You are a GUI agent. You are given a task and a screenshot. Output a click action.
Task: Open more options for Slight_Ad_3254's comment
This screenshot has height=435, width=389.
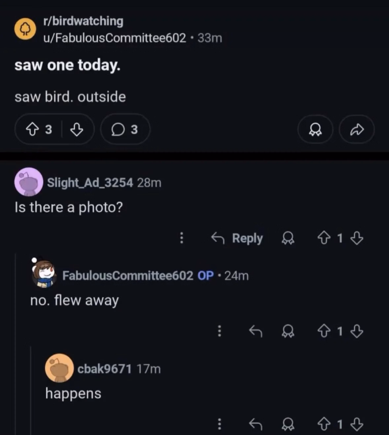(181, 238)
